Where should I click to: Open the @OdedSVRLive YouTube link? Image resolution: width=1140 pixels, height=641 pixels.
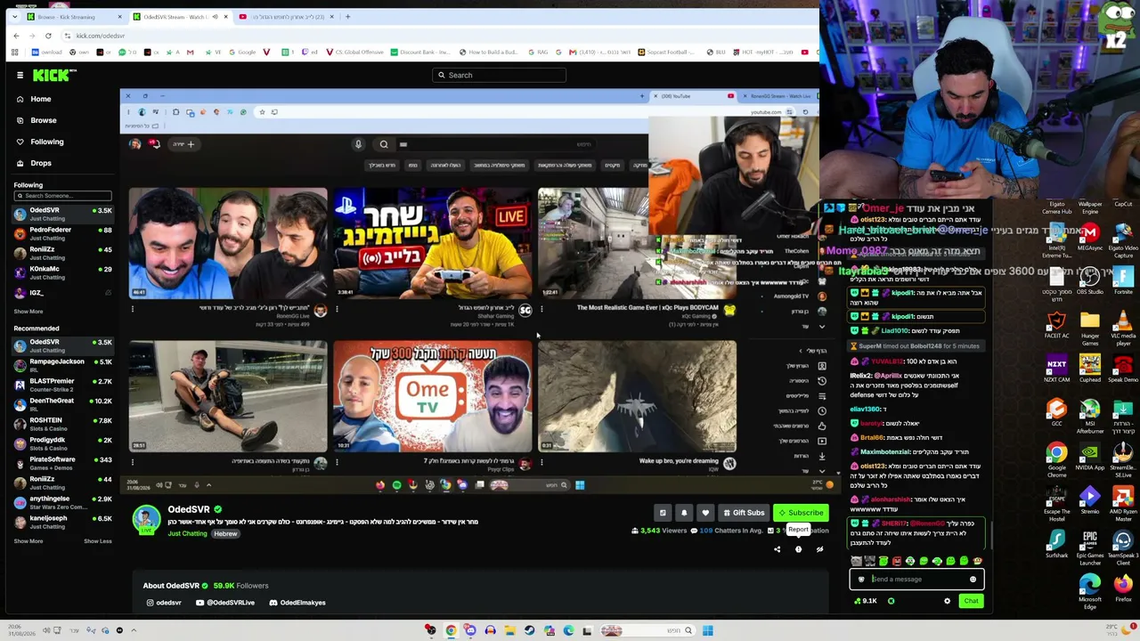click(225, 603)
